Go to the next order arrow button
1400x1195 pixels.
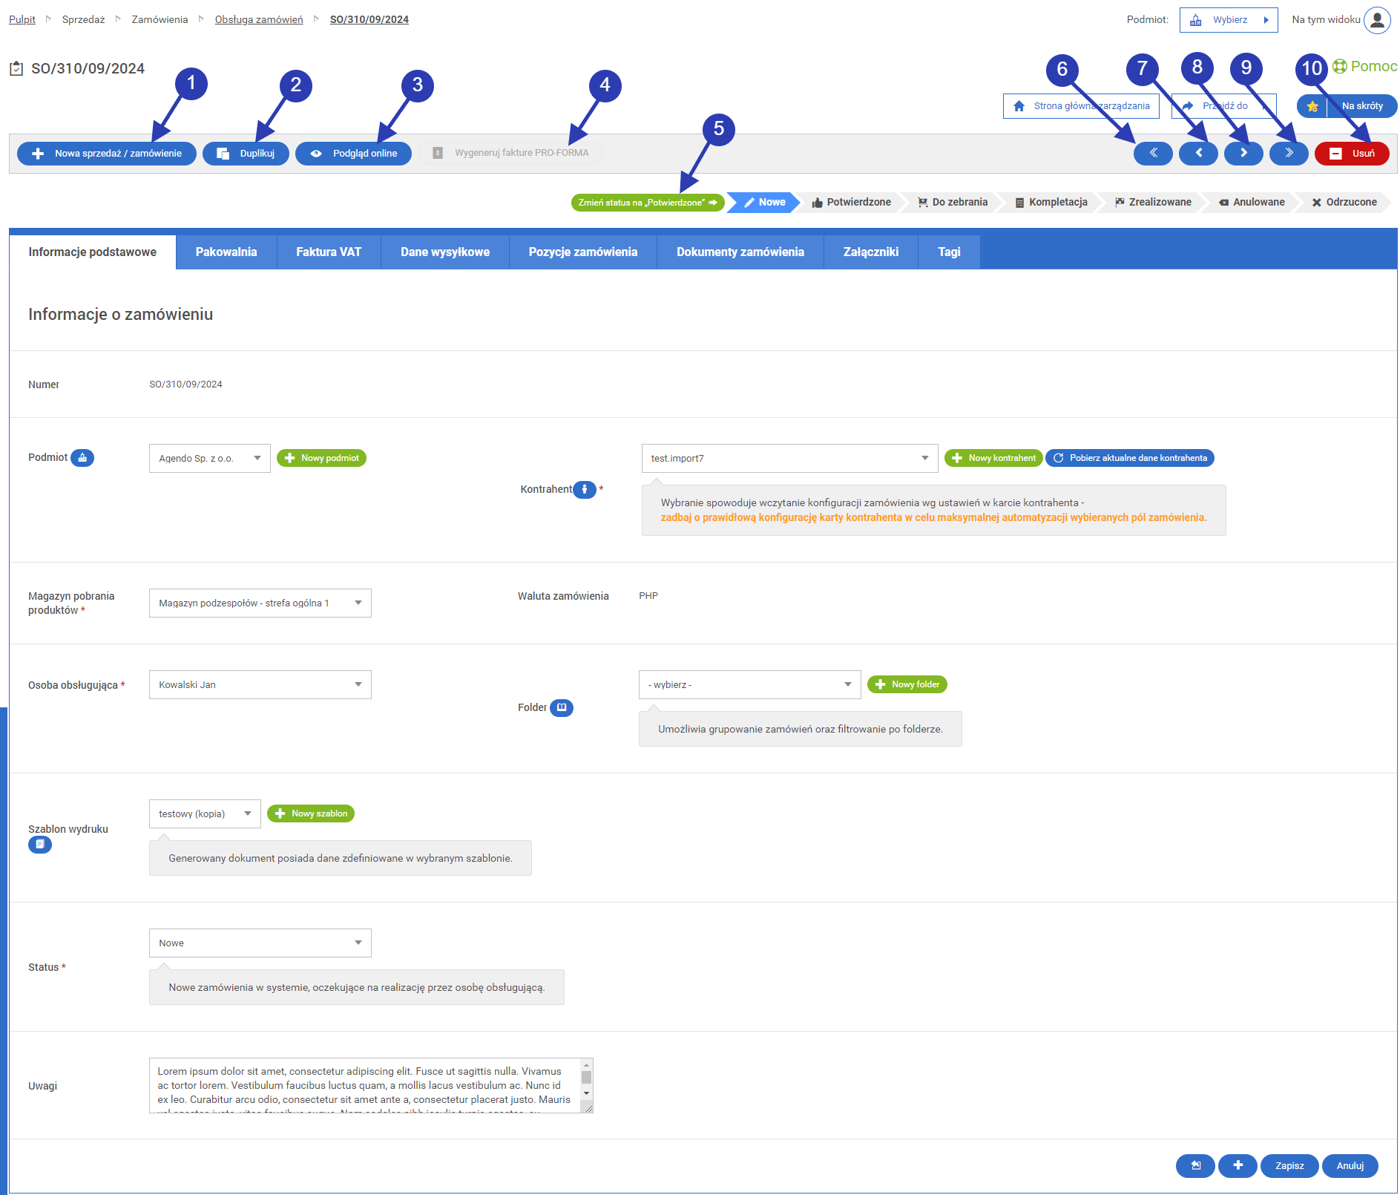(1243, 154)
